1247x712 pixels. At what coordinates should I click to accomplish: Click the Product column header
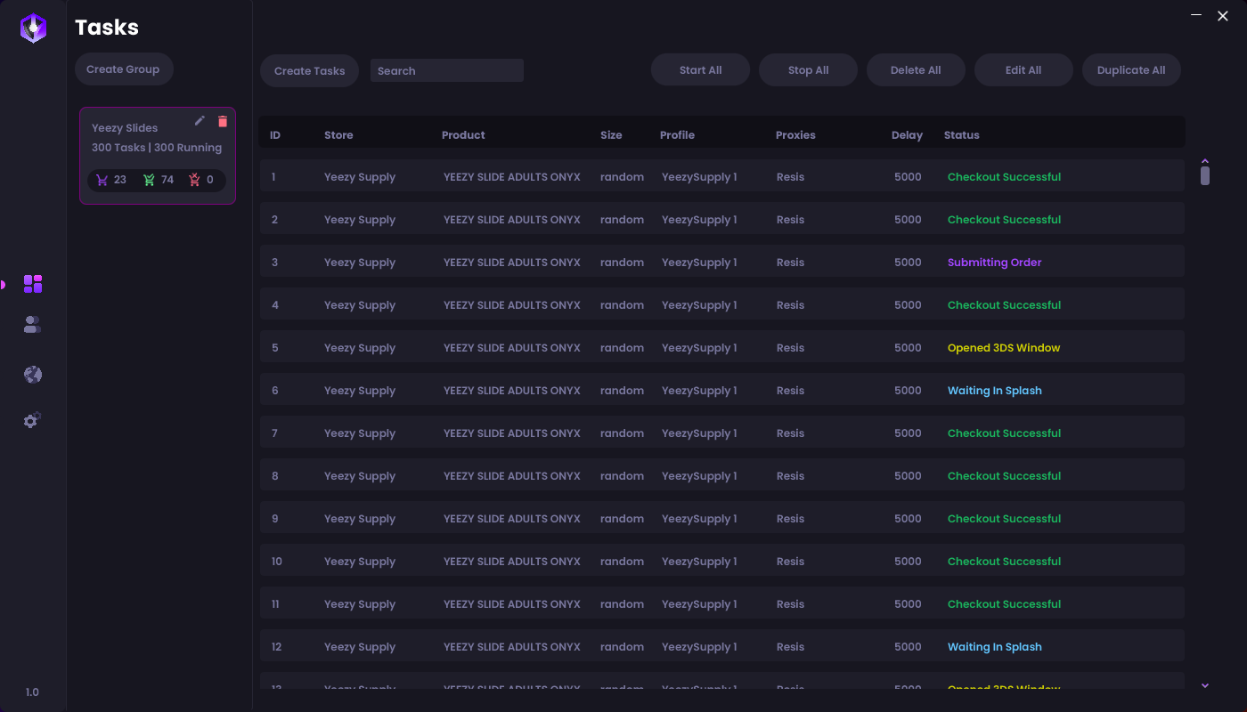(x=463, y=135)
